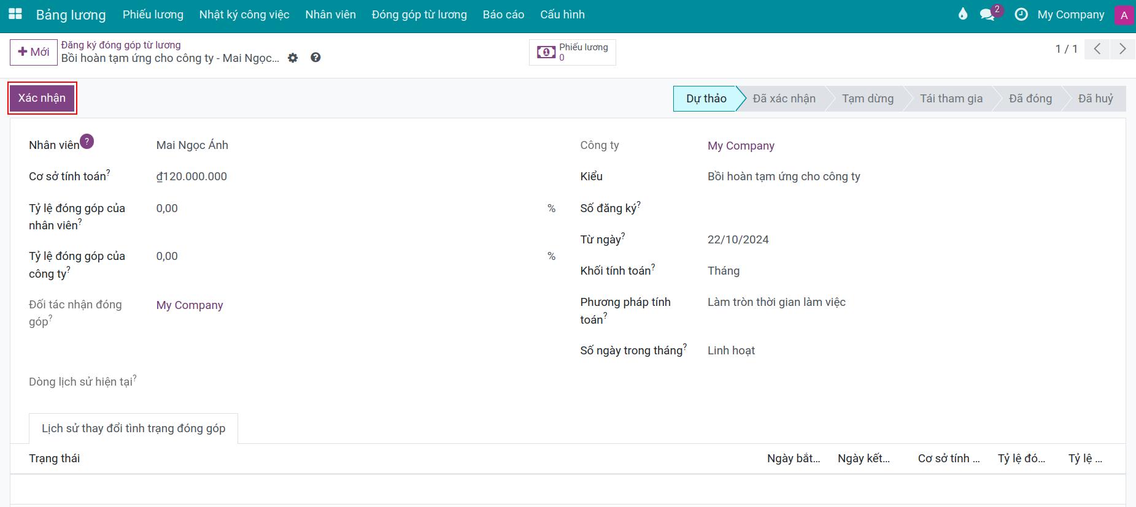The width and height of the screenshot is (1136, 507).
Task: Show the Nhân viên field help tooltip
Action: [87, 141]
